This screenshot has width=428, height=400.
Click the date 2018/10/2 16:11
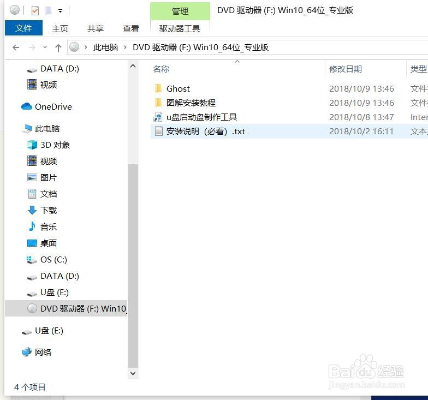(x=361, y=131)
